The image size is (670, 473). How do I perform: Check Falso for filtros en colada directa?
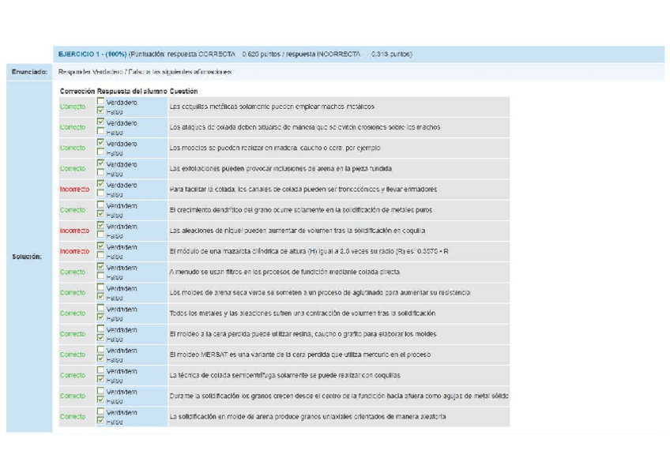coord(100,277)
